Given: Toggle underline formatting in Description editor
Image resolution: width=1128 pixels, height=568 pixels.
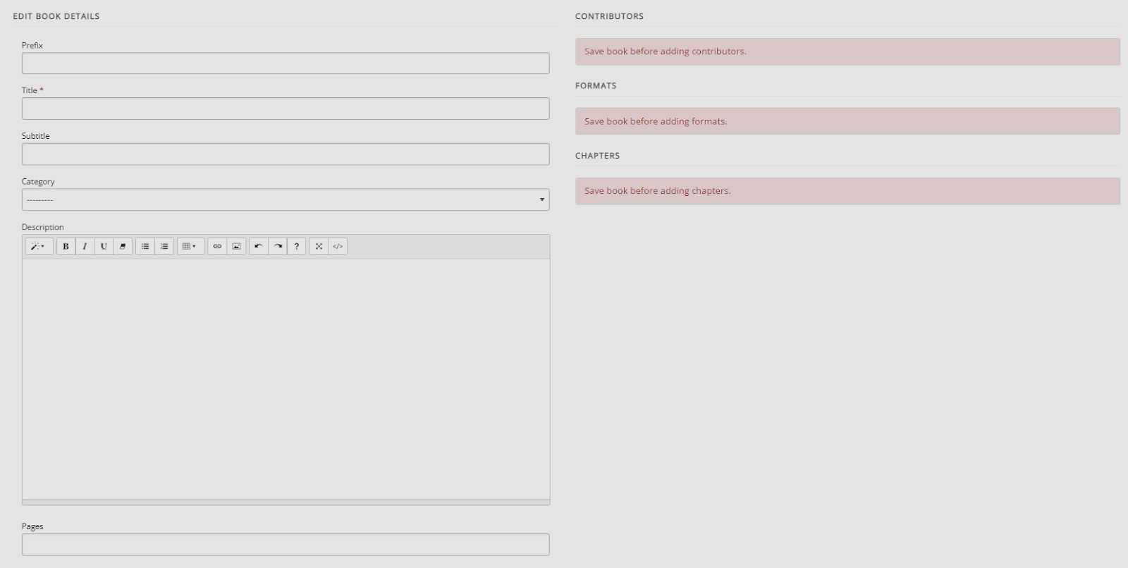Looking at the screenshot, I should tap(104, 246).
